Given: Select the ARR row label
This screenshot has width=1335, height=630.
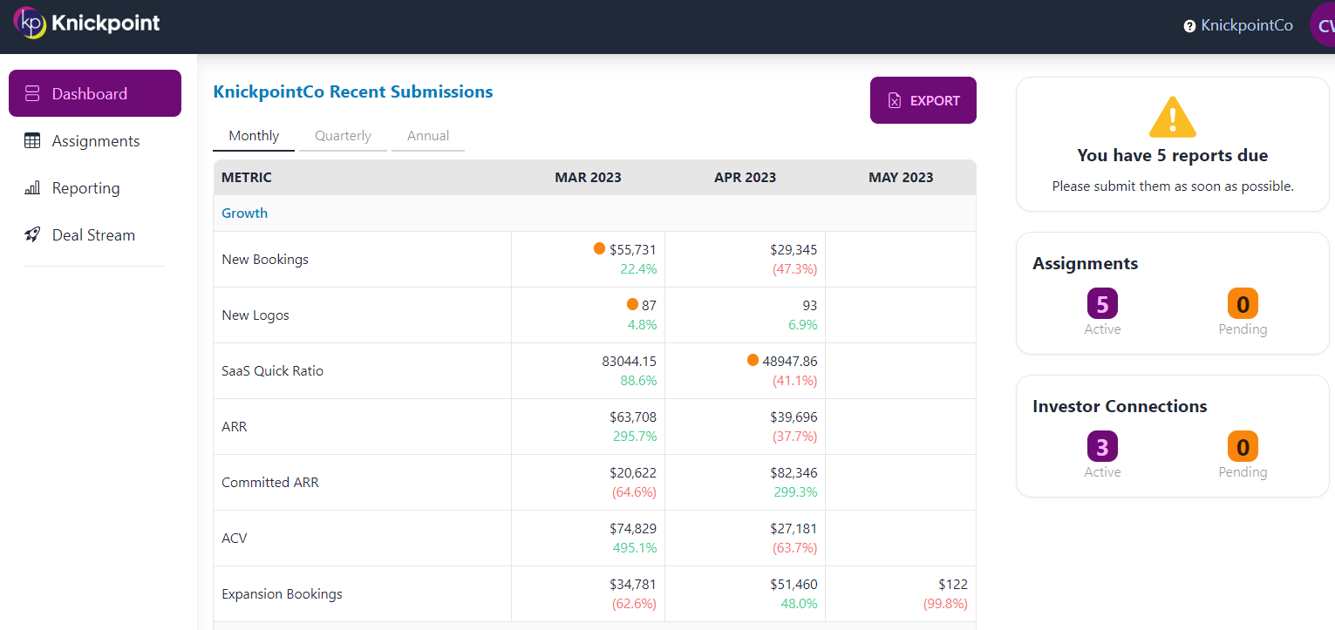Looking at the screenshot, I should tap(235, 426).
